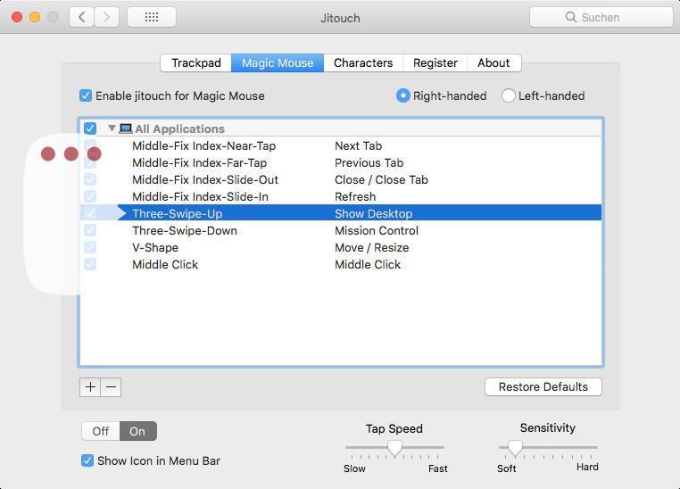Toggle Enable jitouch for Magic Mouse
This screenshot has height=489, width=680.
click(86, 95)
